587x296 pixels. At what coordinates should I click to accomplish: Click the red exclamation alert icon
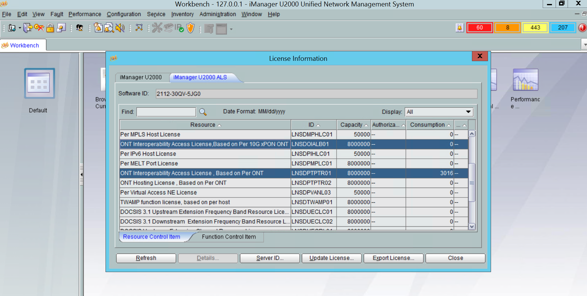(x=582, y=28)
